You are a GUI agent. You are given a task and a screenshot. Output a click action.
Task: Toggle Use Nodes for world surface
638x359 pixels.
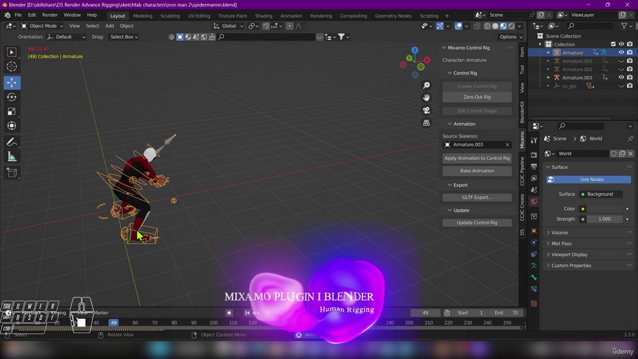(588, 179)
